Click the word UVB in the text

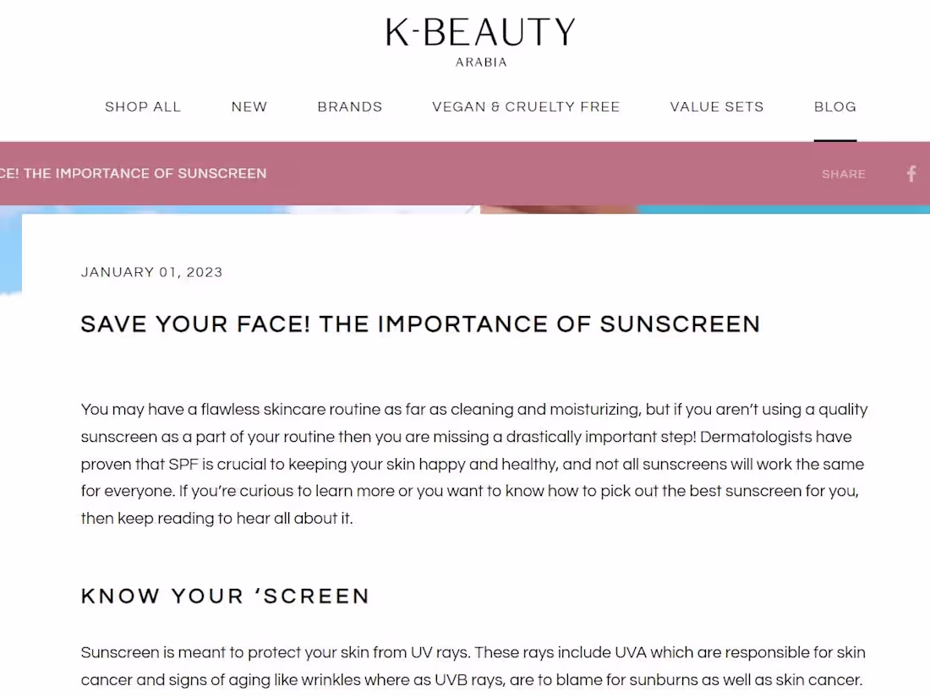coord(453,680)
